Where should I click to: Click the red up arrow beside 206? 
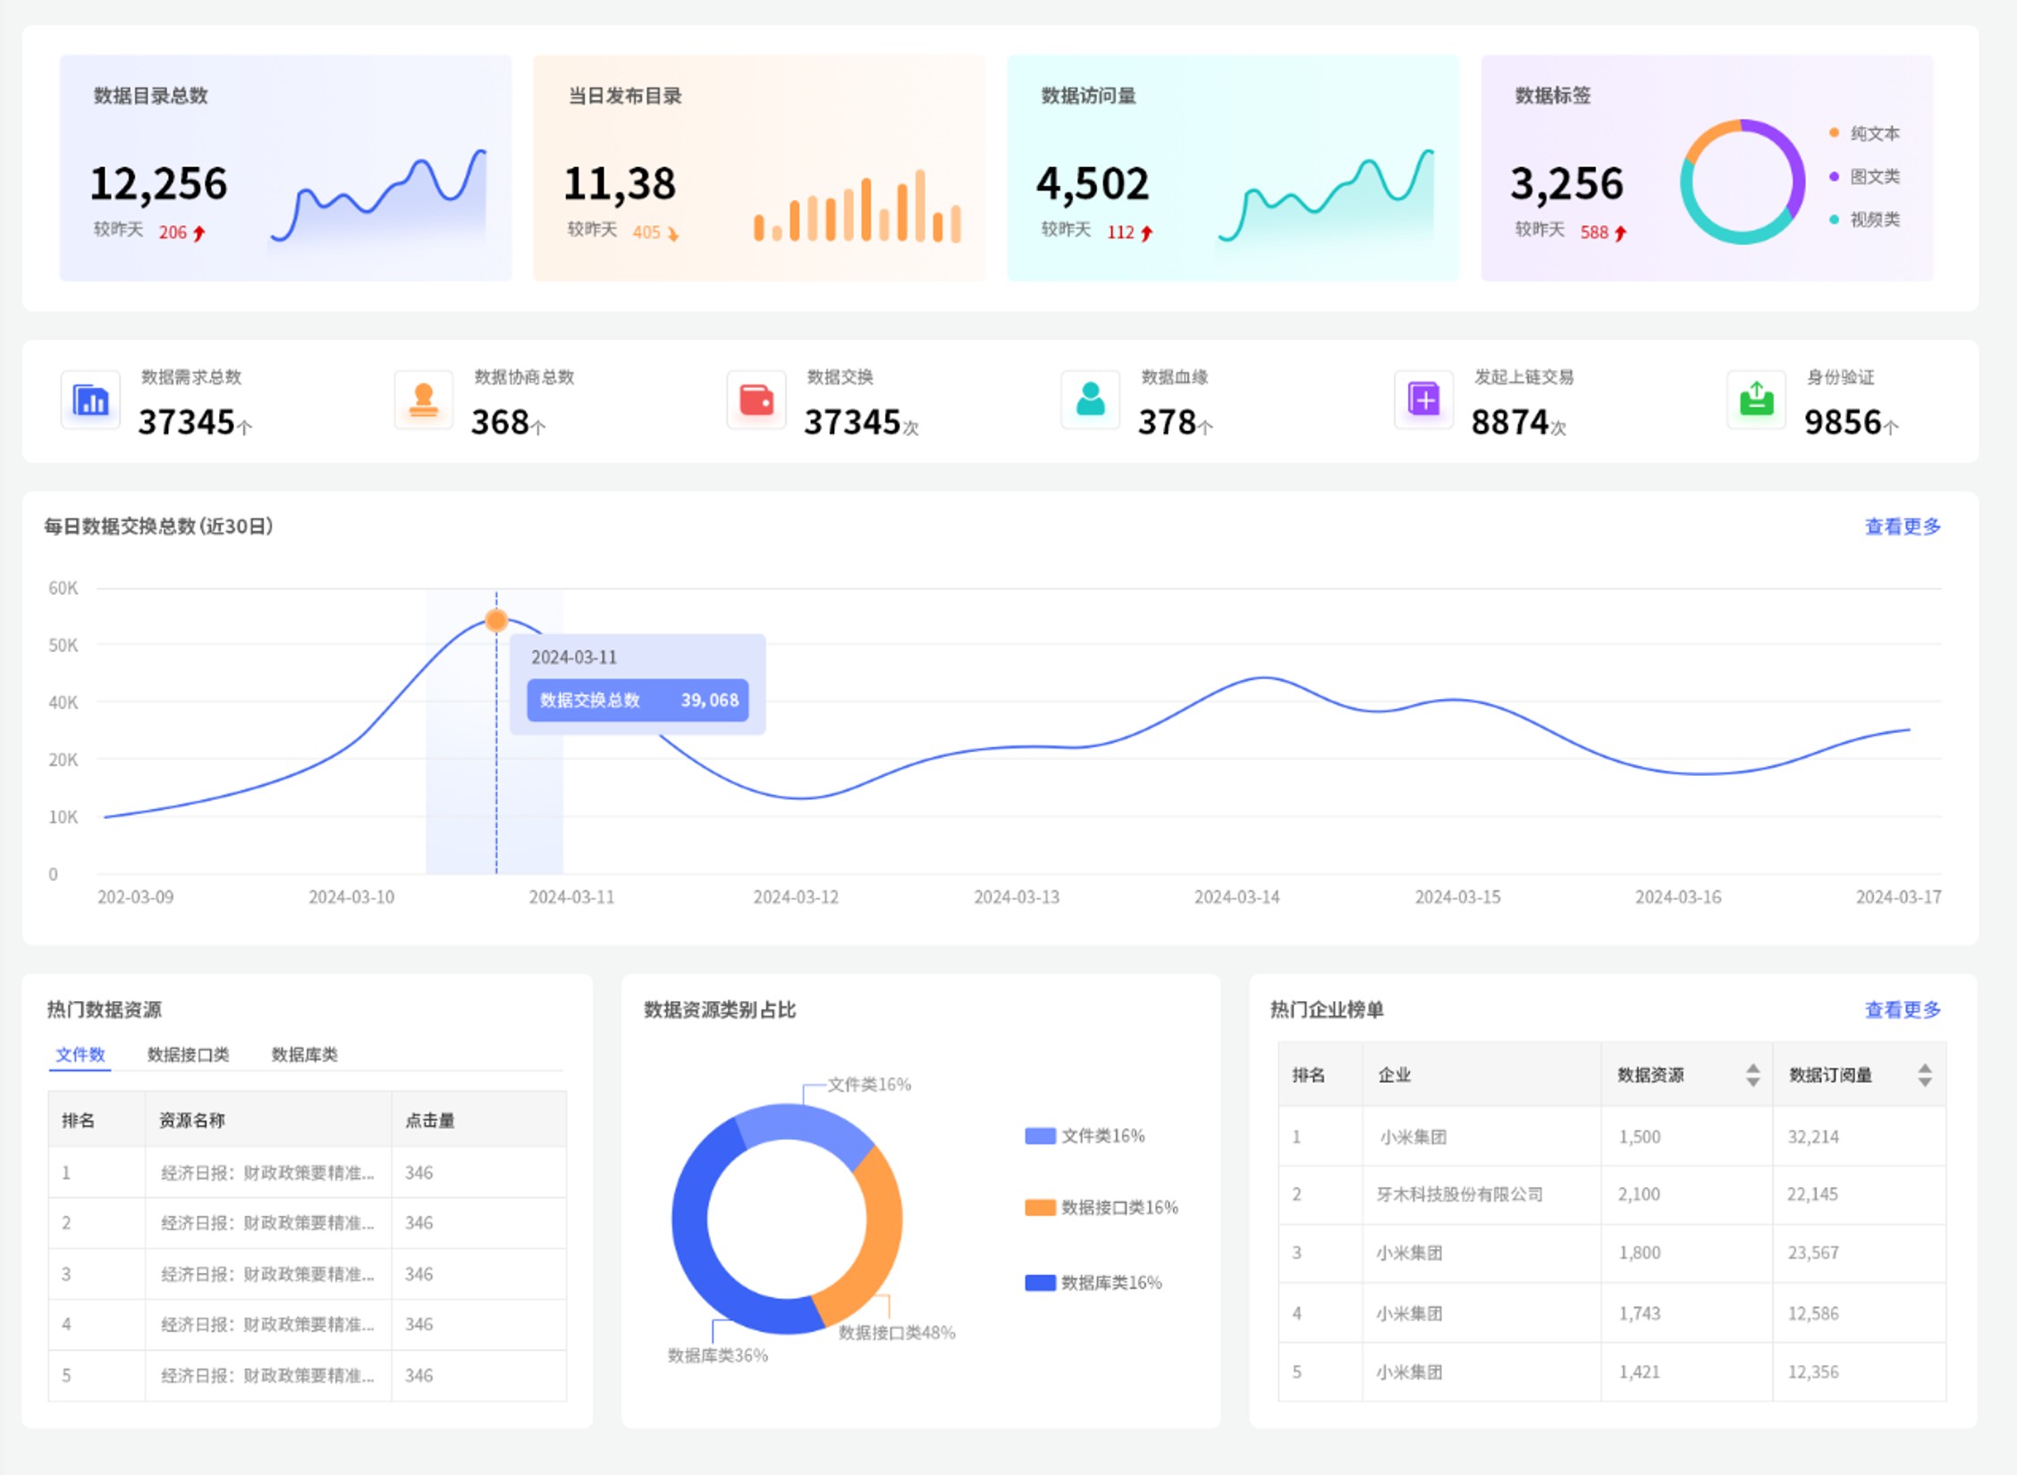tap(199, 233)
